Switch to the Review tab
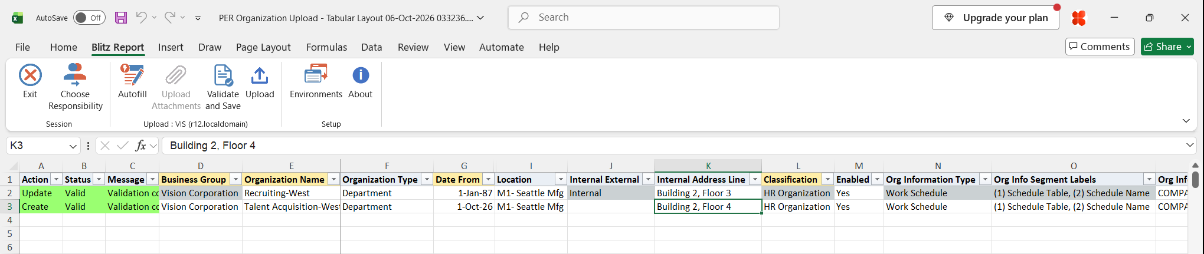1204x254 pixels. (413, 47)
